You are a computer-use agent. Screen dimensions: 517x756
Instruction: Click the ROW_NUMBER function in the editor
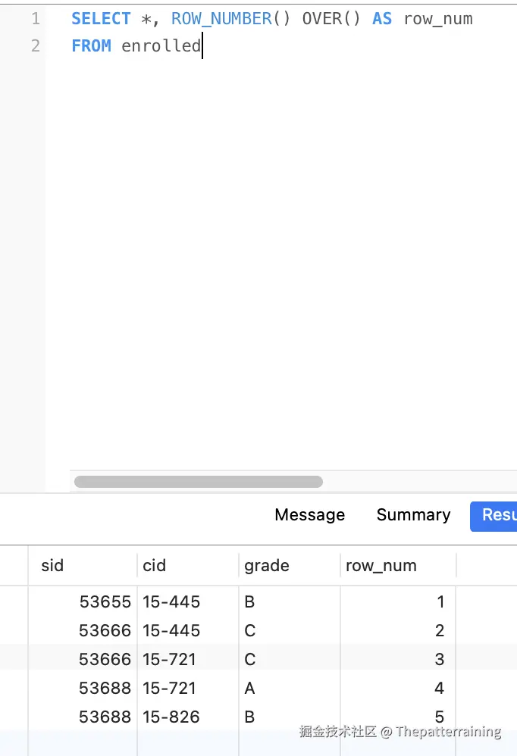click(x=221, y=19)
